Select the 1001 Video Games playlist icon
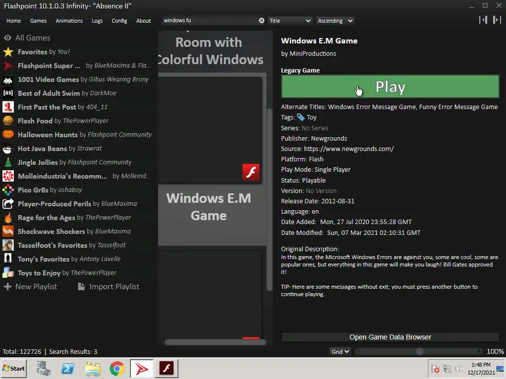The image size is (506, 379). click(8, 79)
